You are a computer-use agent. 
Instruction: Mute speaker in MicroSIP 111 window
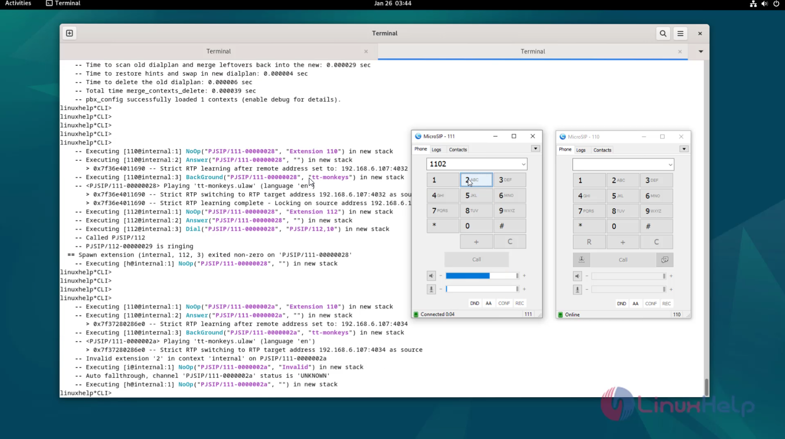point(431,276)
